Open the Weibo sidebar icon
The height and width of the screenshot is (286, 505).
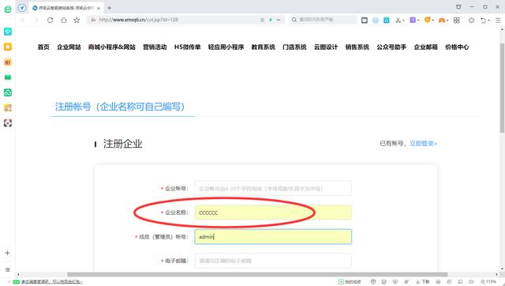[8, 62]
